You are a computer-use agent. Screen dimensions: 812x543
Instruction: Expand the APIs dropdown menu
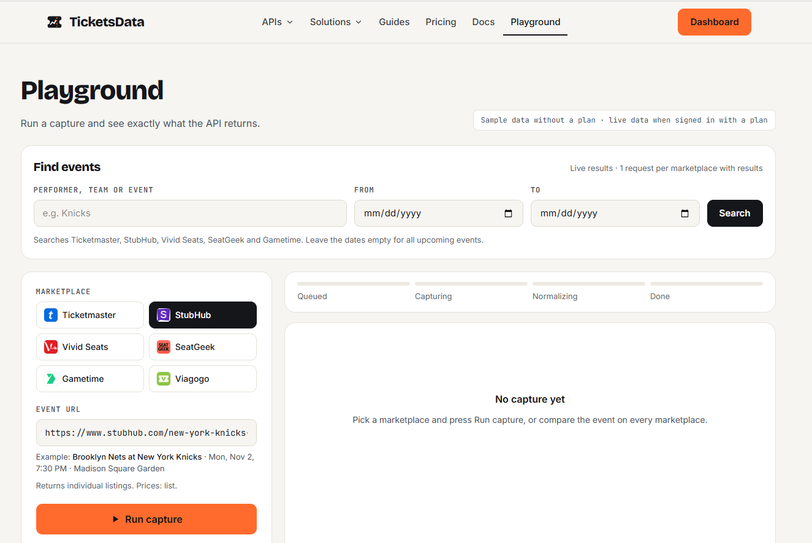pos(277,22)
